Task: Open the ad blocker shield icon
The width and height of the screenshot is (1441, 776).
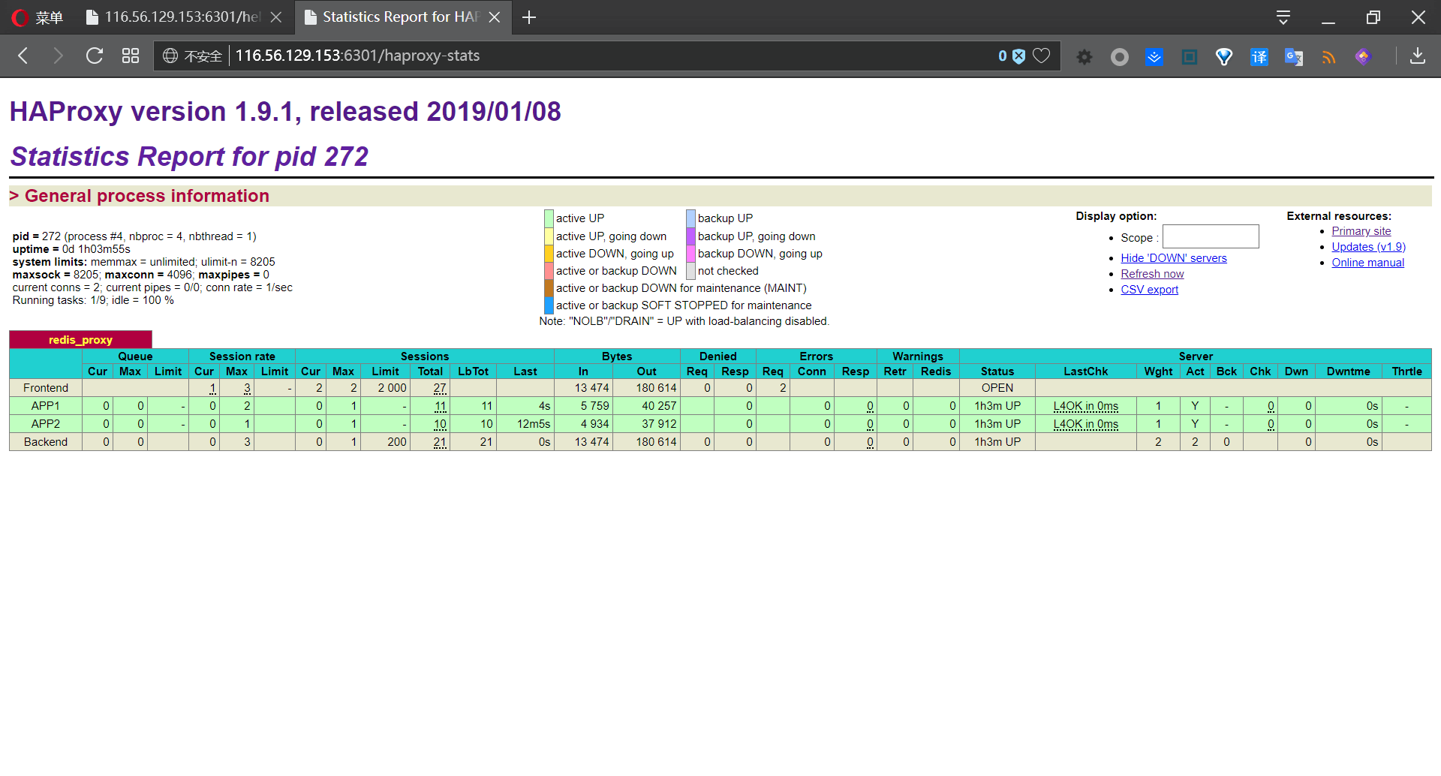Action: pos(1018,56)
